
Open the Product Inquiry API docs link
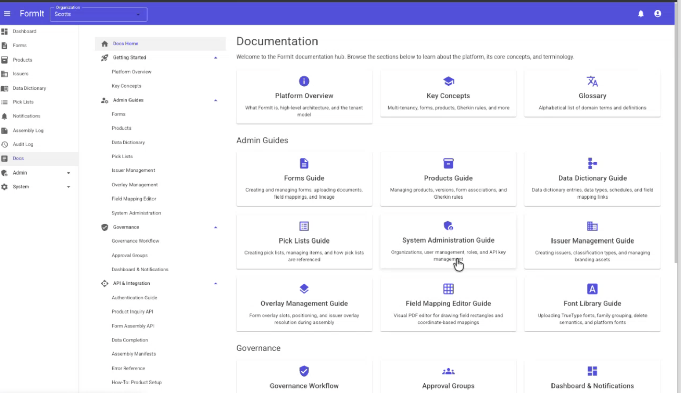(x=132, y=312)
